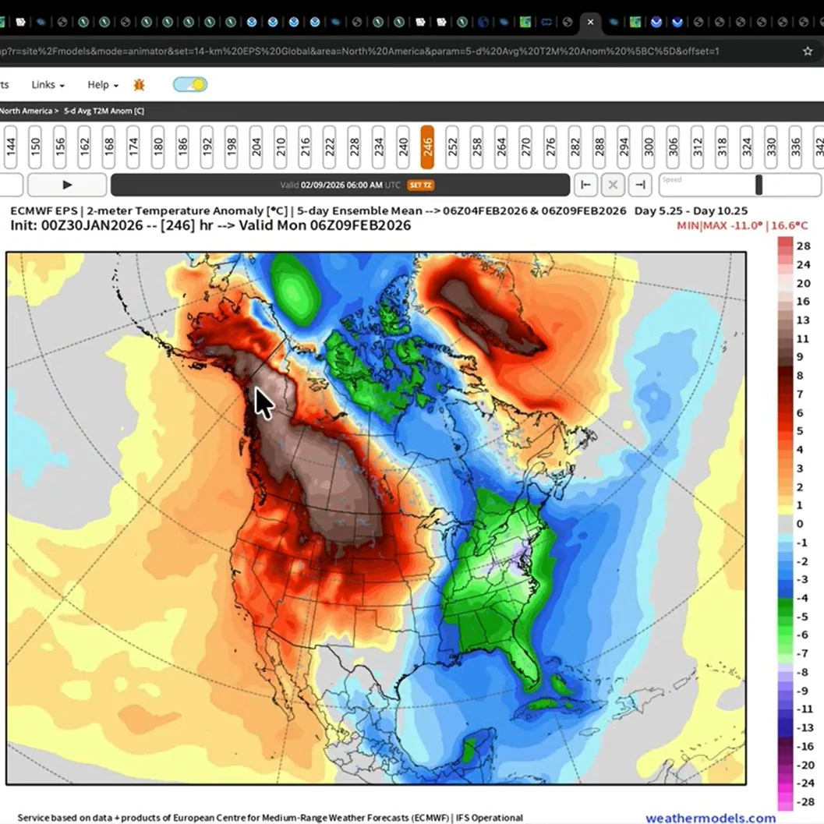Jump to first frame button
The width and height of the screenshot is (824, 824).
(x=585, y=185)
